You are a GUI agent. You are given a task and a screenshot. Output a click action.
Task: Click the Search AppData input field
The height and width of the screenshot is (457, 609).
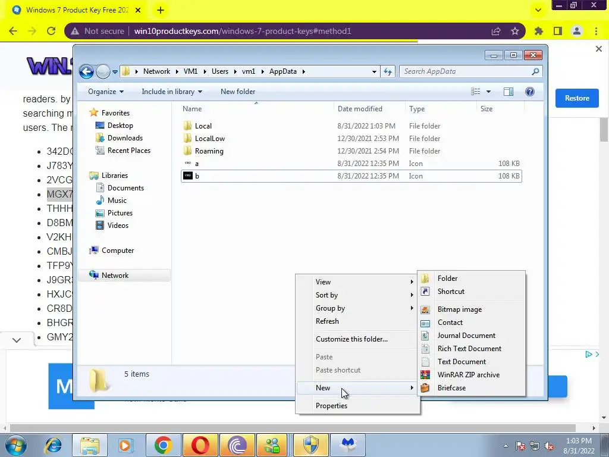tap(465, 71)
